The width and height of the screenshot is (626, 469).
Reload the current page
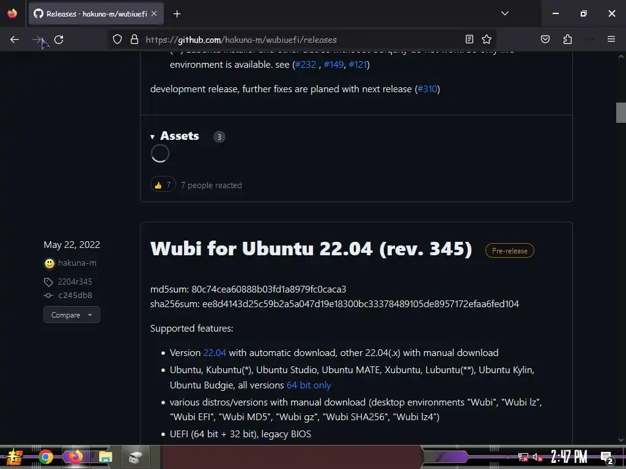pyautogui.click(x=59, y=40)
